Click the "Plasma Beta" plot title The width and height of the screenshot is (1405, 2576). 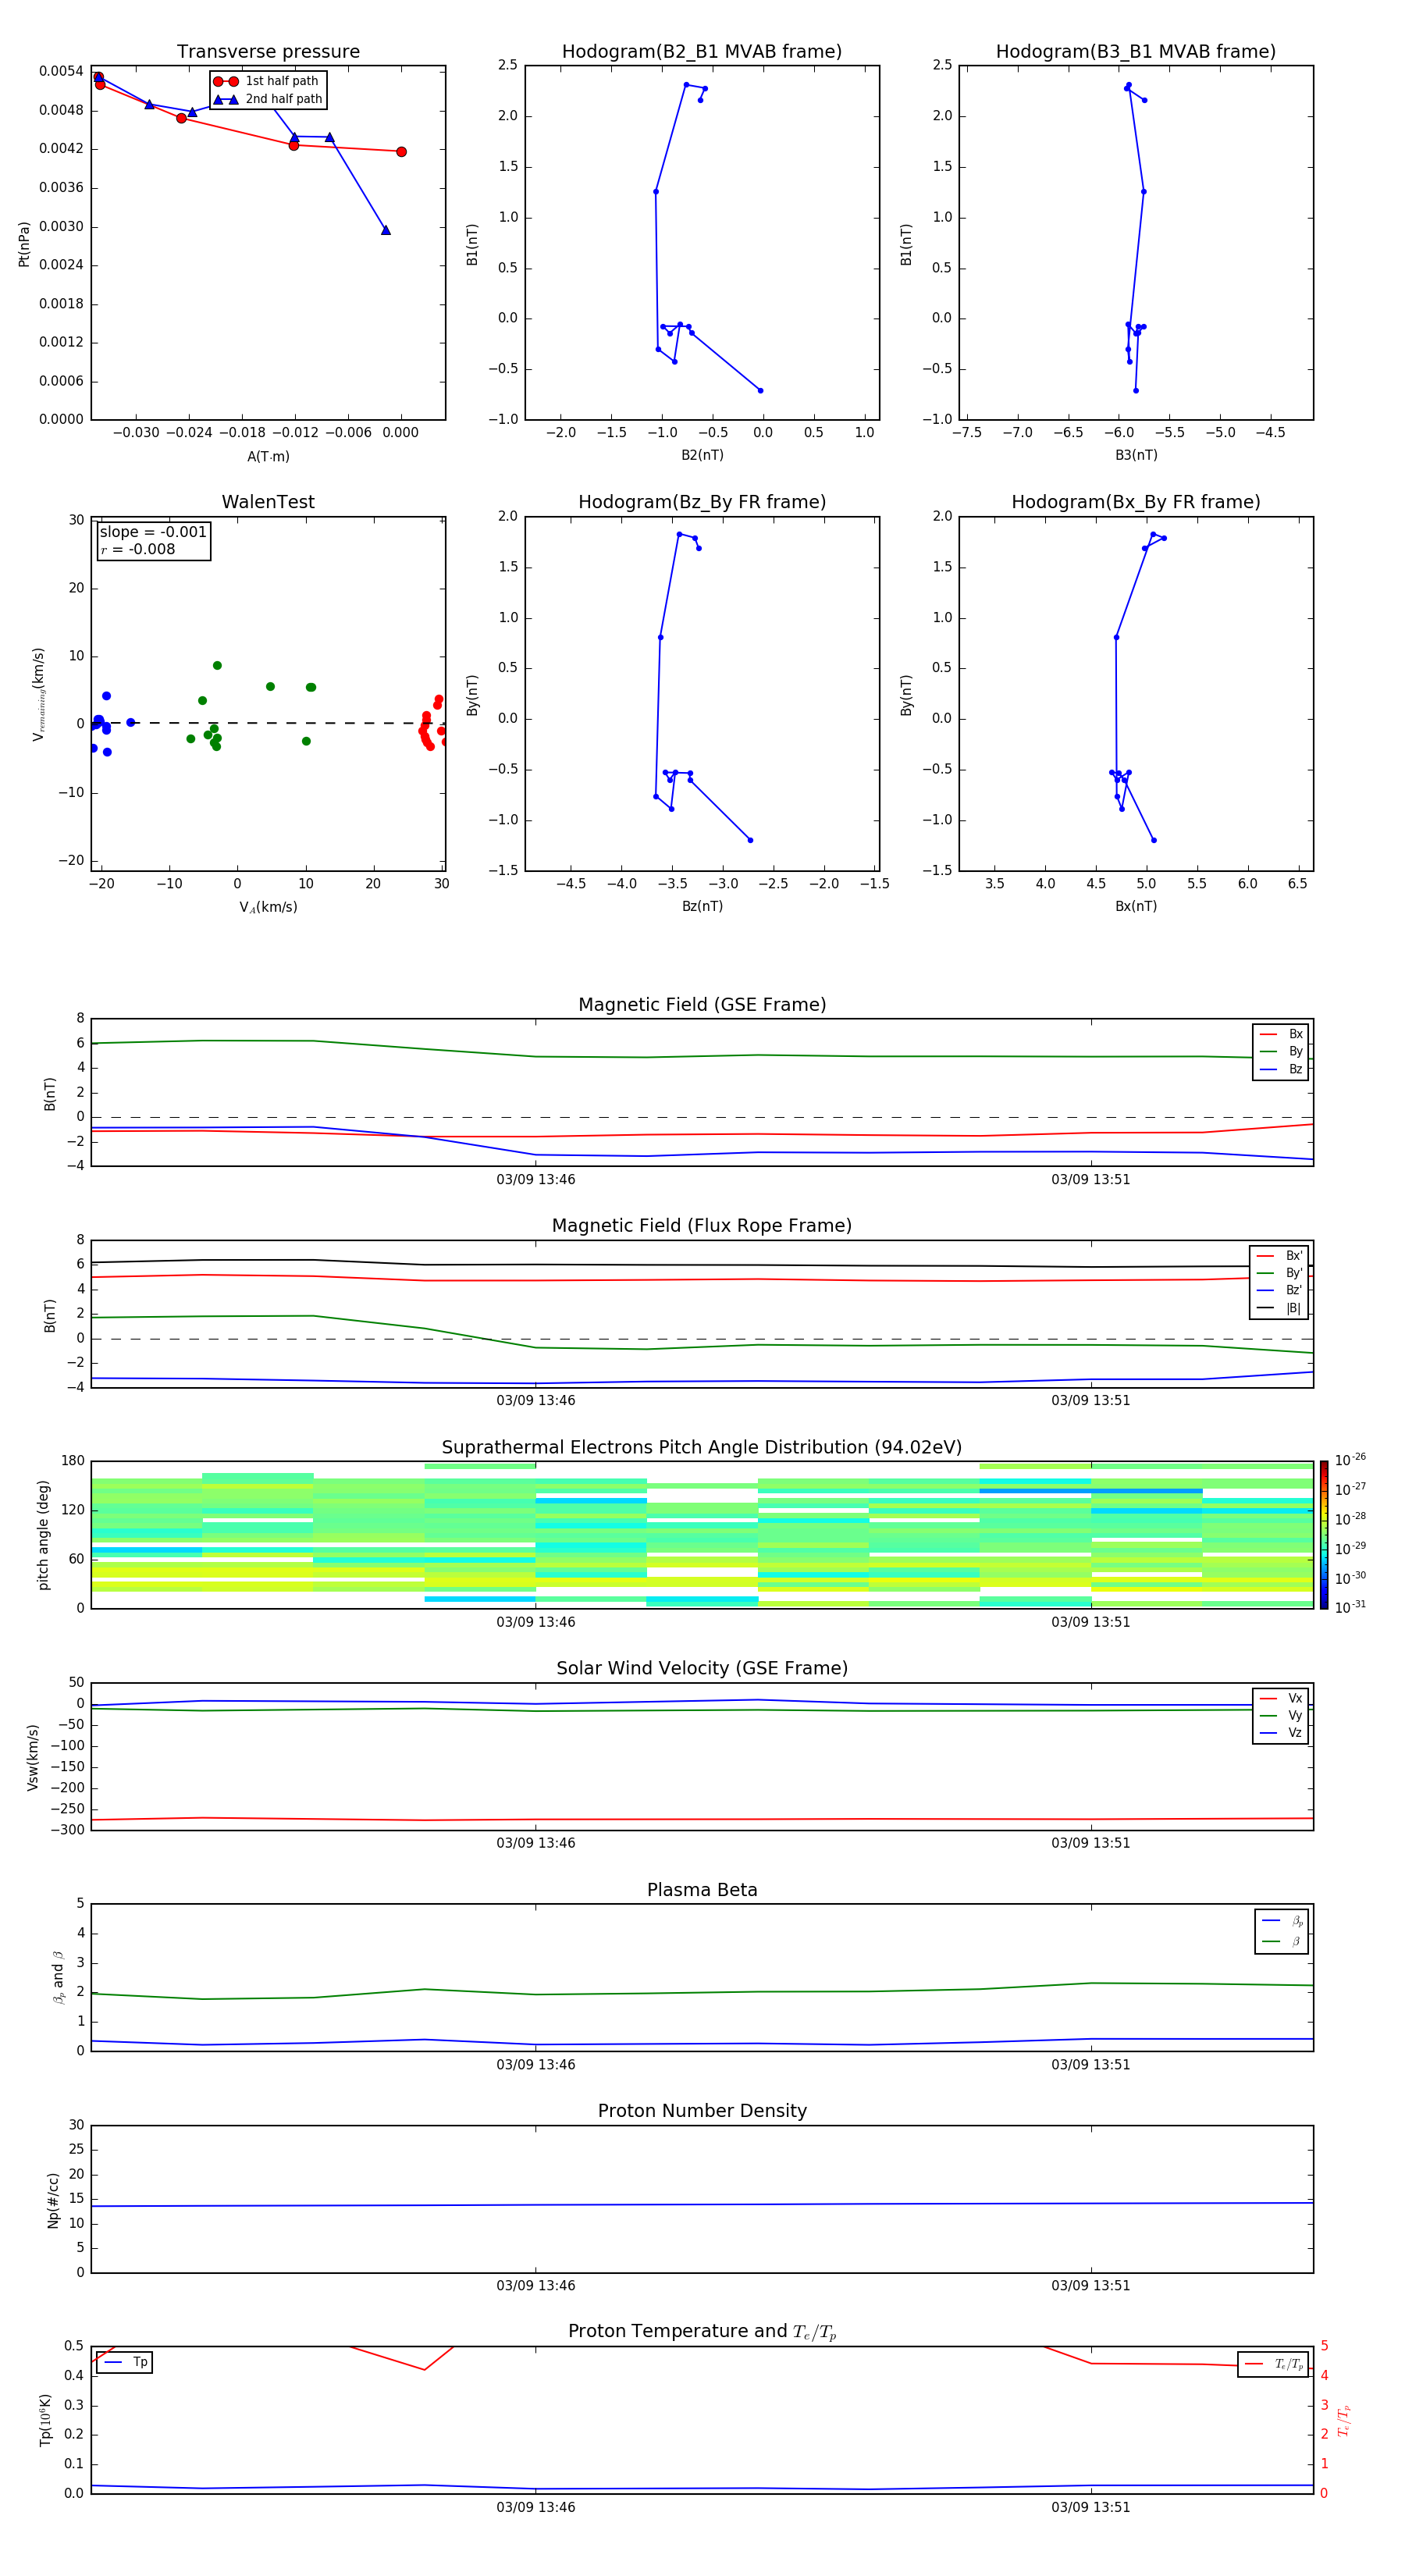click(702, 1890)
